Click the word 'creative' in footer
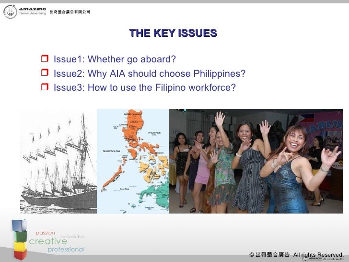 click(x=48, y=241)
